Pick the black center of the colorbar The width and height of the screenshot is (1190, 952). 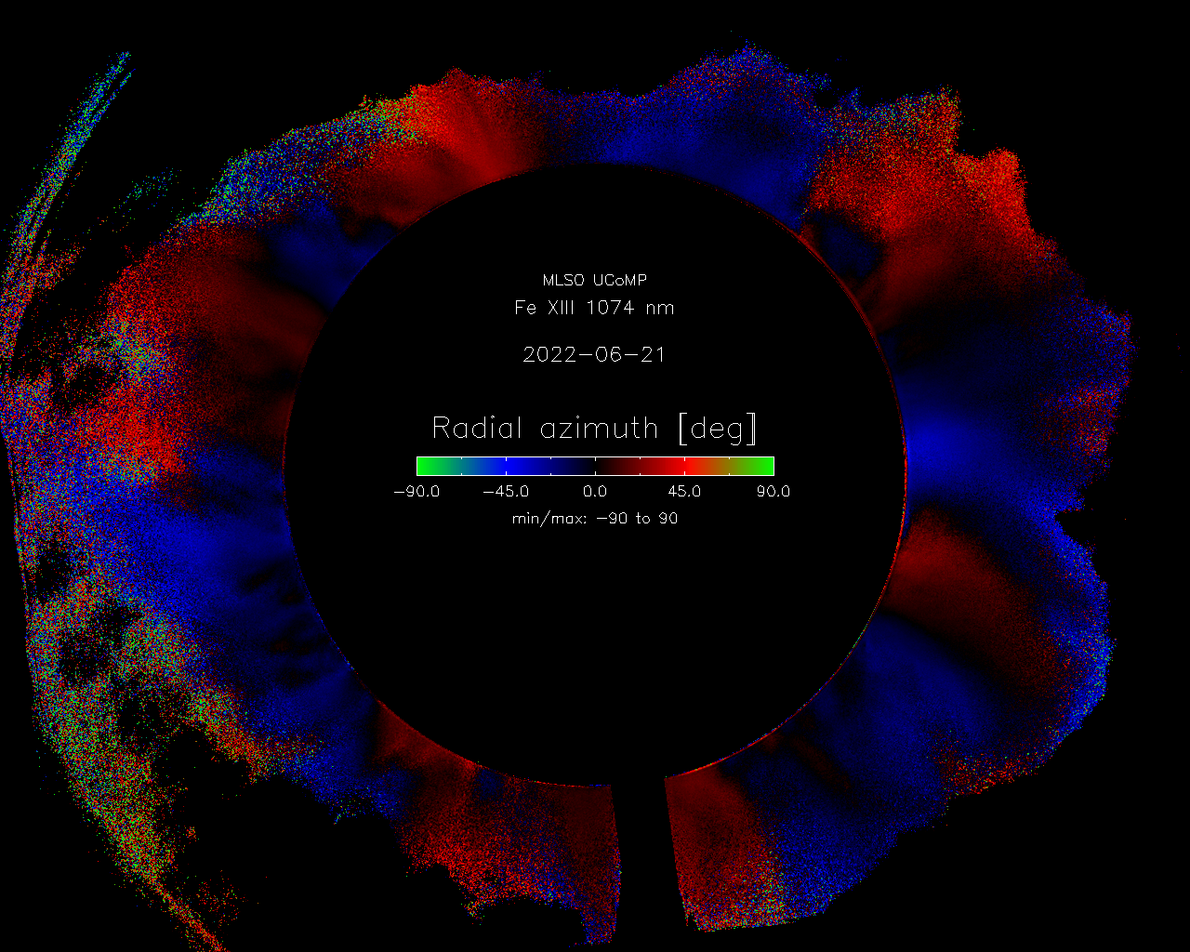[595, 466]
